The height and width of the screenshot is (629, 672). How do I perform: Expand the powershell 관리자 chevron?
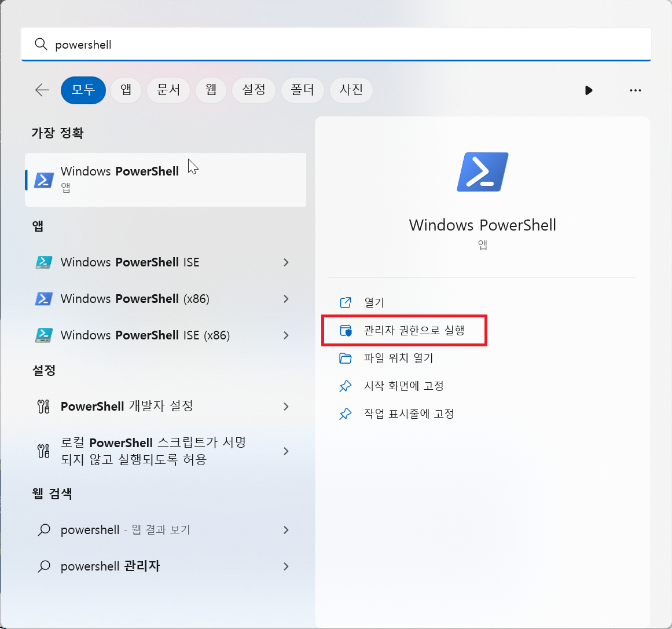[286, 566]
